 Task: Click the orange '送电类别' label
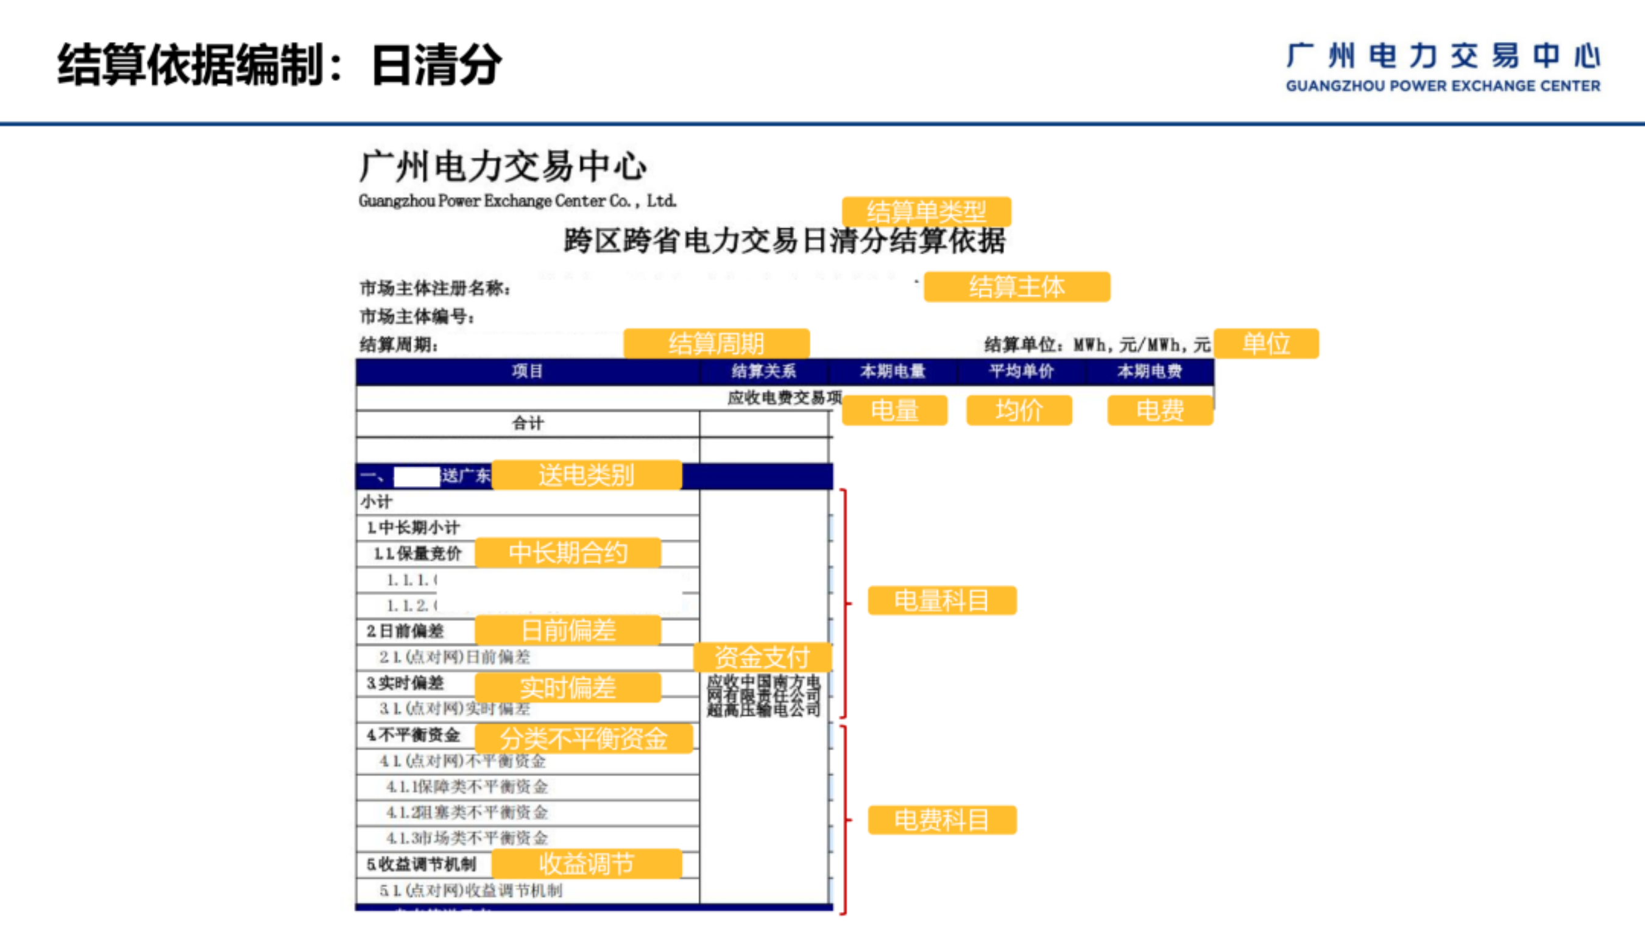tap(586, 475)
